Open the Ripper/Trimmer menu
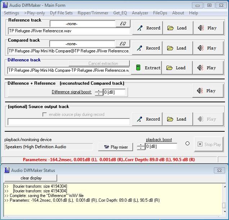Image resolution: width=229 pixels, height=220 pixels. coord(93,13)
